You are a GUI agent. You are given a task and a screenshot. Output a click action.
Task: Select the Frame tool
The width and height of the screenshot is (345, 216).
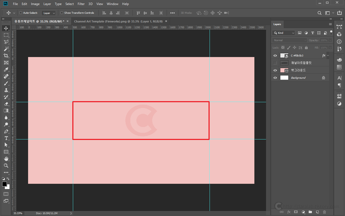pos(6,63)
